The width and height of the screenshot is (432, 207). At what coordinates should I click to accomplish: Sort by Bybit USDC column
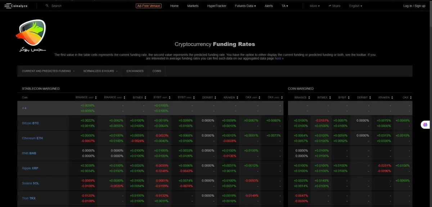coord(186,97)
